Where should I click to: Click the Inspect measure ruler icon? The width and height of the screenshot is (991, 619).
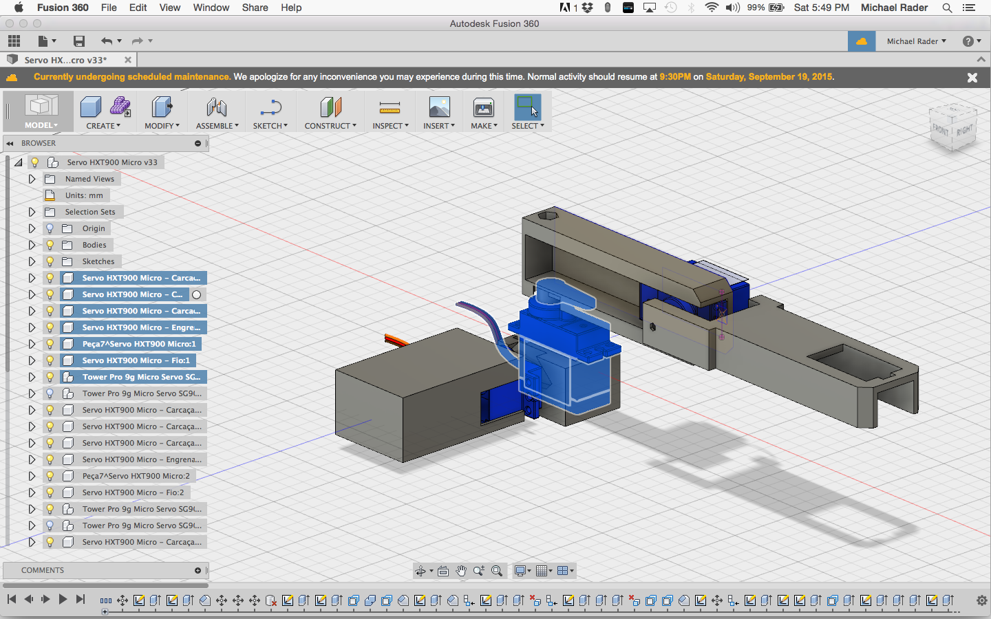click(x=390, y=107)
